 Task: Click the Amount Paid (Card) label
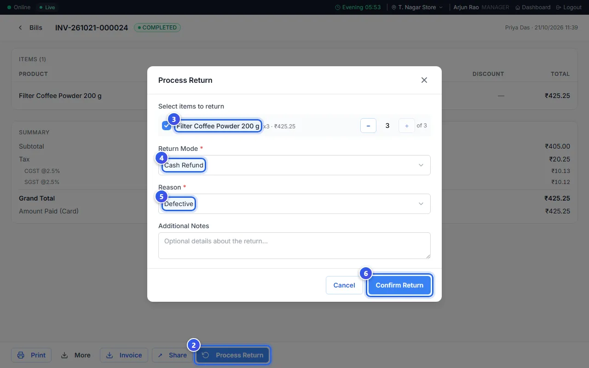click(49, 211)
